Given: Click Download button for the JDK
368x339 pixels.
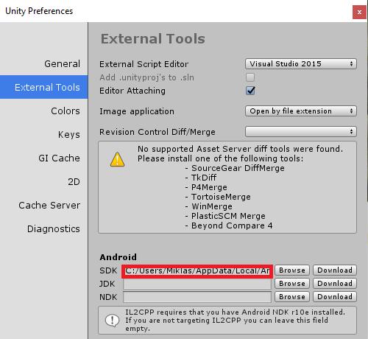Looking at the screenshot, I should tap(335, 284).
